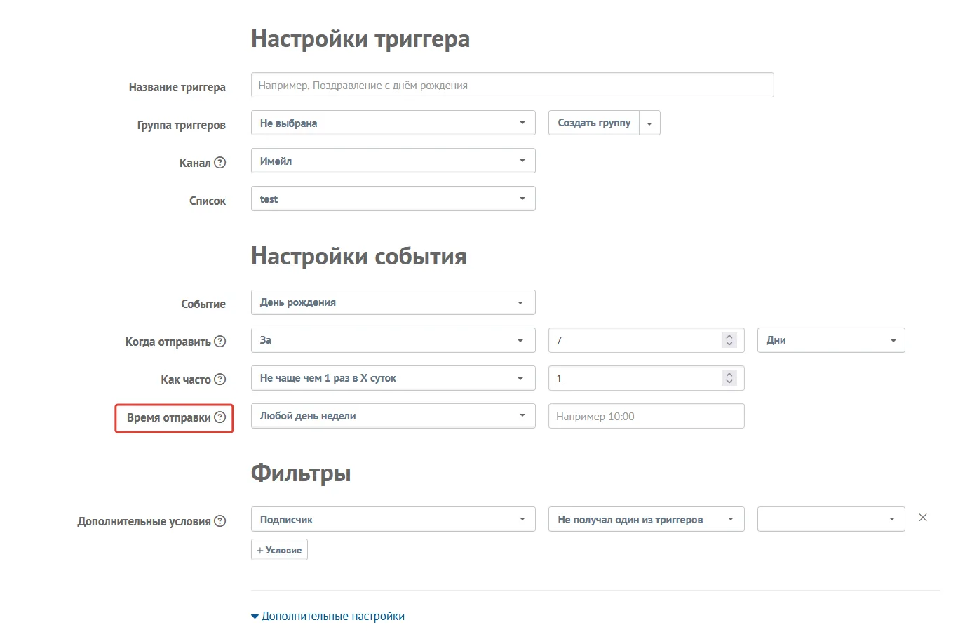
Task: Open the Канал dropdown showing Имейл
Action: tap(393, 161)
